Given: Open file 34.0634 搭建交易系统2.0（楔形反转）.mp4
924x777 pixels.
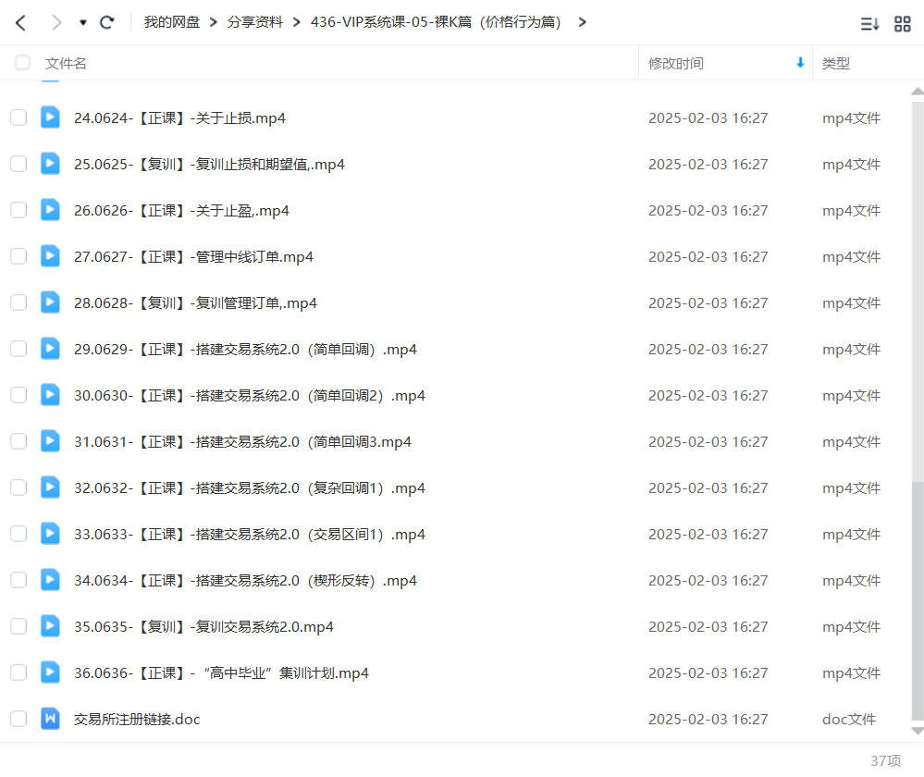Looking at the screenshot, I should (245, 580).
